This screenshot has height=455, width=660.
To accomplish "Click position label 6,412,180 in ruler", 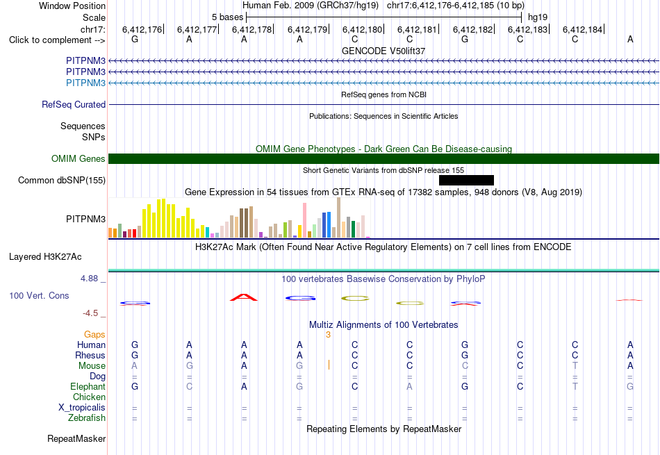I will (363, 29).
